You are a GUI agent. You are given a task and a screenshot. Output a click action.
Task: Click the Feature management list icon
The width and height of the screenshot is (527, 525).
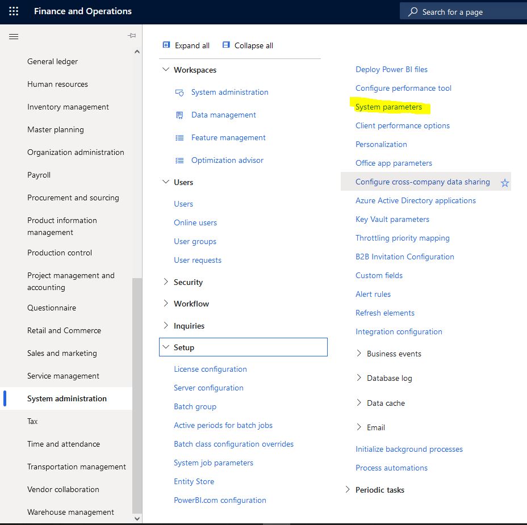(179, 138)
